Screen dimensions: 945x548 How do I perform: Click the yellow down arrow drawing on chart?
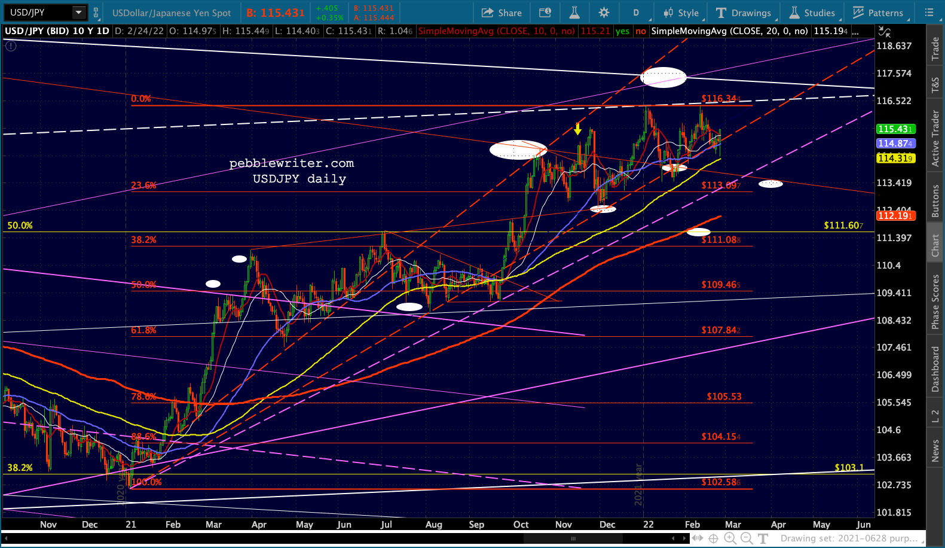point(578,129)
